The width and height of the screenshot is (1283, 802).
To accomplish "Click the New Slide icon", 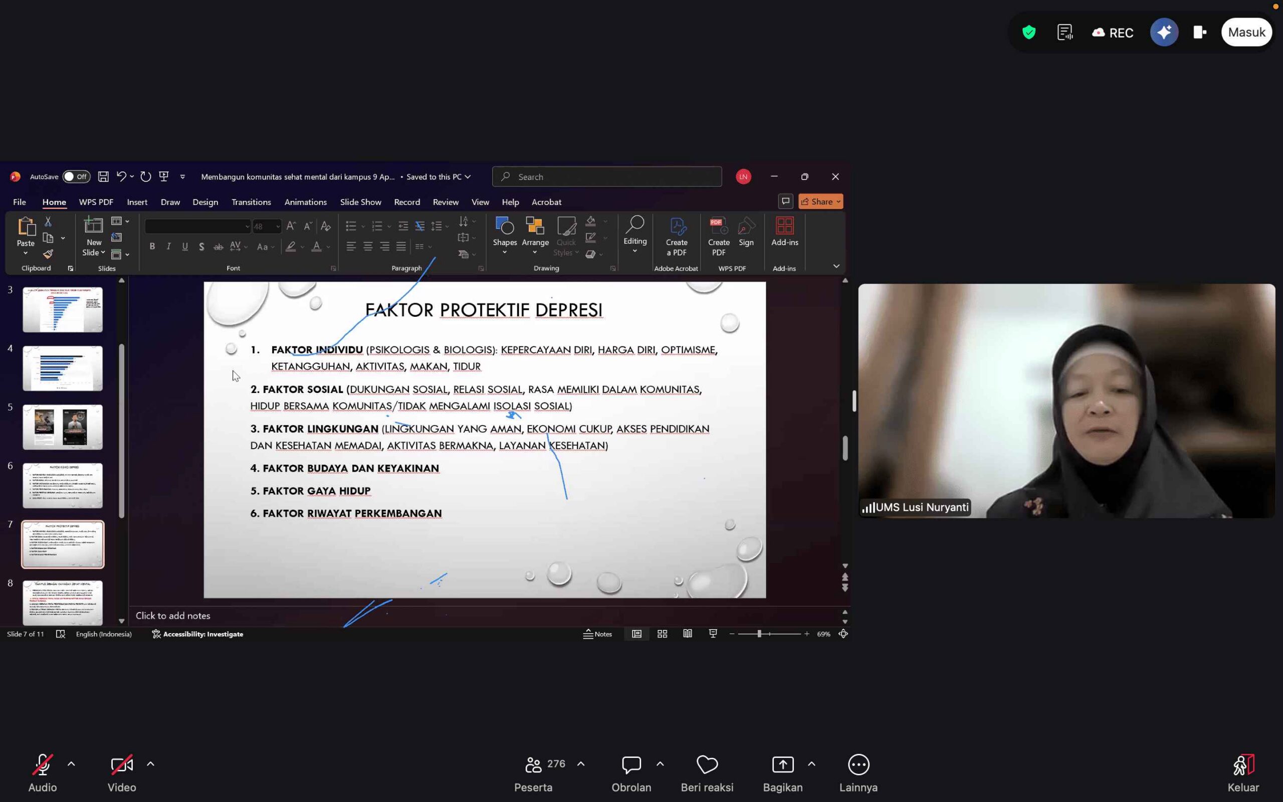I will 93,226.
